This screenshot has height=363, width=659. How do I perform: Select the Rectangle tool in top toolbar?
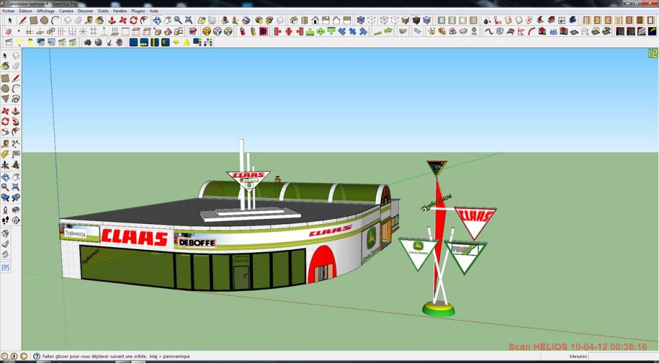[x=33, y=20]
